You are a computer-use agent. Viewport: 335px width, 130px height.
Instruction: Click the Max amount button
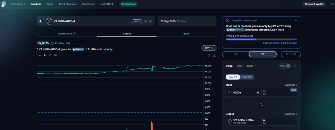coord(293,90)
